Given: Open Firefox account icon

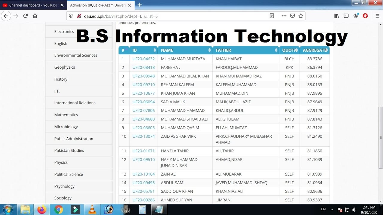Looking at the screenshot, I should pos(356,16).
